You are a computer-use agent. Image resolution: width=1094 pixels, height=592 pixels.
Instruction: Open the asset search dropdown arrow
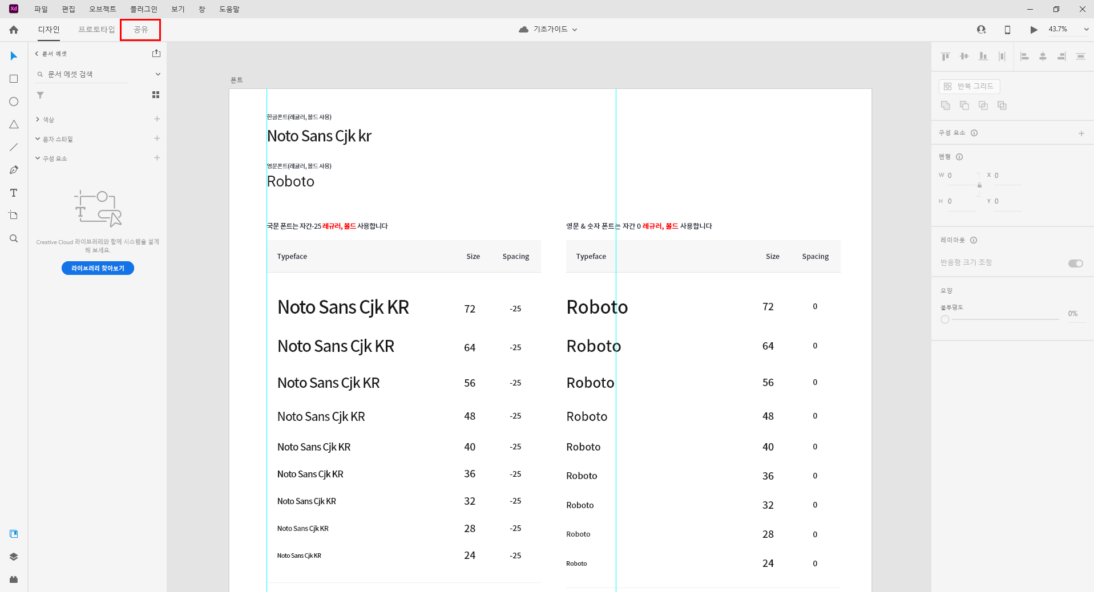[x=158, y=74]
